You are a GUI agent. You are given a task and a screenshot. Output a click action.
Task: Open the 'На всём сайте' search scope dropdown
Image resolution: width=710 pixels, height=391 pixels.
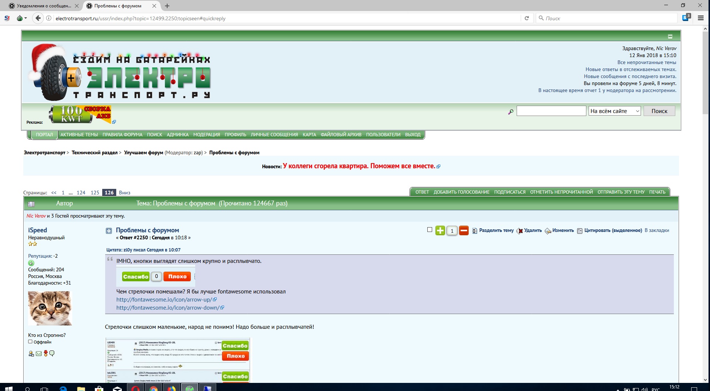[614, 111]
